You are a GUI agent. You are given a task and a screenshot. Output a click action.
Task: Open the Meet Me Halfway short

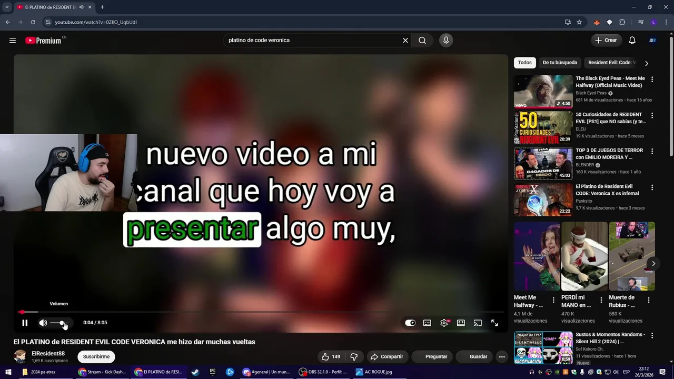tap(537, 256)
